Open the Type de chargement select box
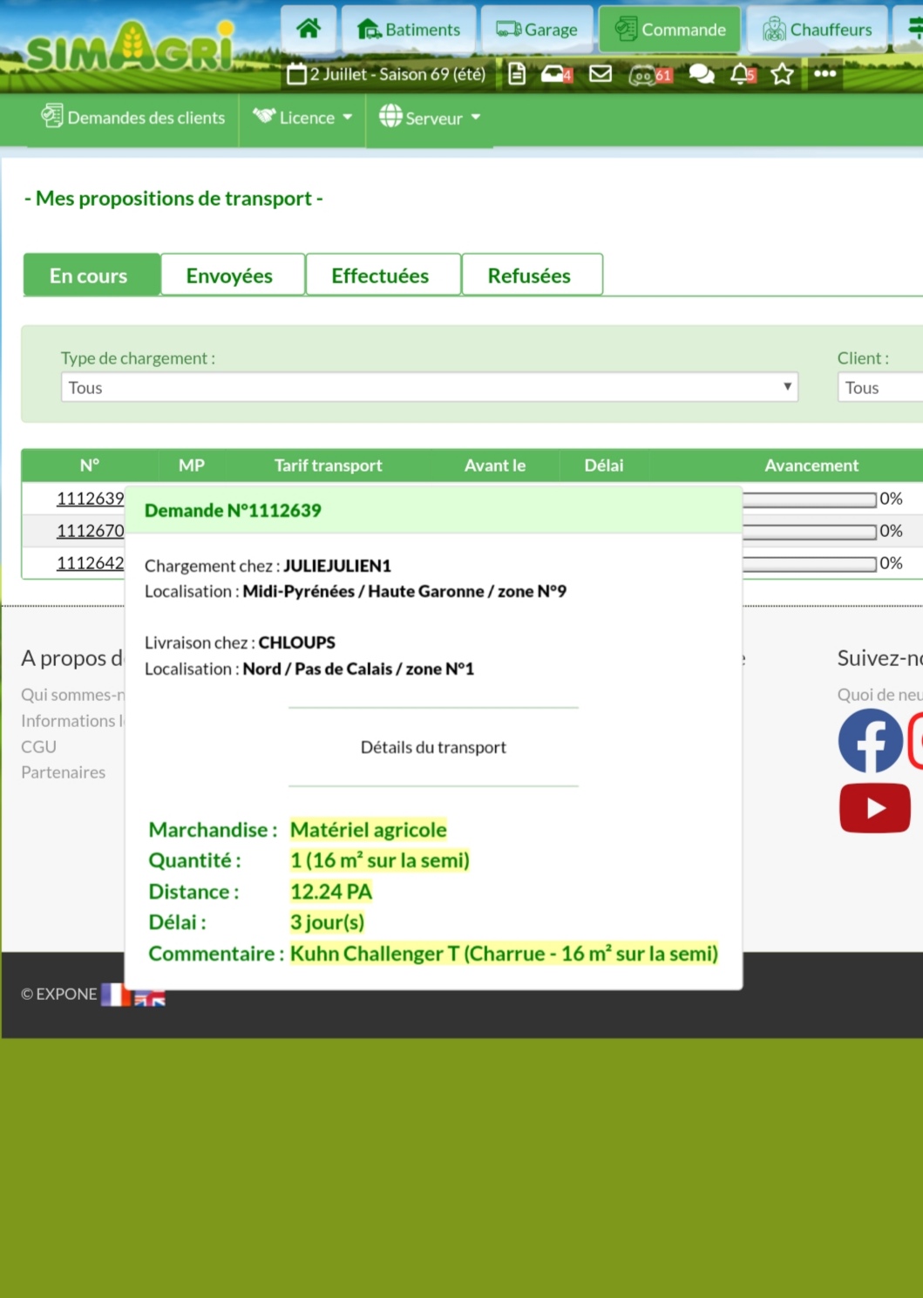 429,388
